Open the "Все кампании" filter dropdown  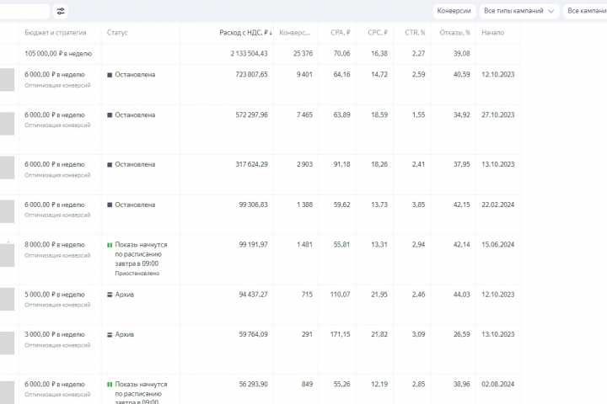pos(585,11)
